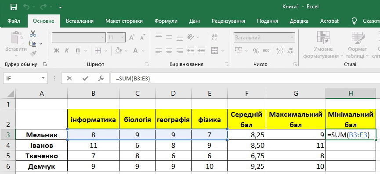Click the Redo arrow icon

click(x=43, y=7)
